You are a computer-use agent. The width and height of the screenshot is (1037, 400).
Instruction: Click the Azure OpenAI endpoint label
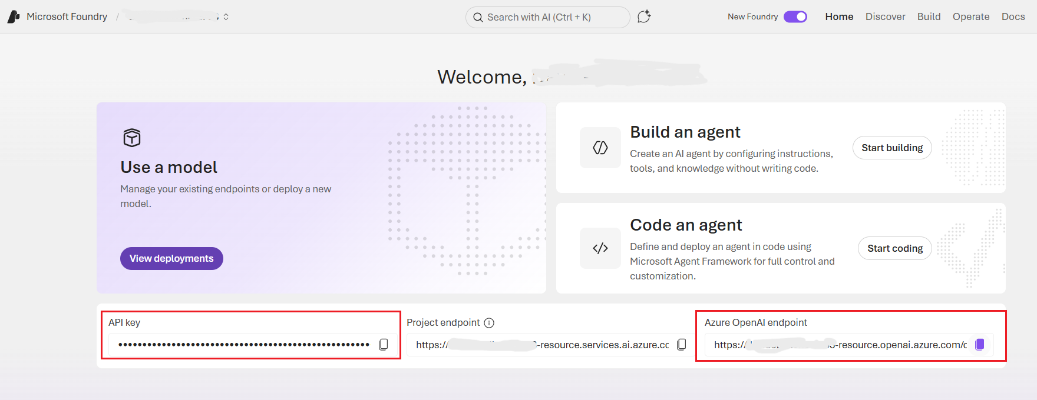(x=756, y=322)
